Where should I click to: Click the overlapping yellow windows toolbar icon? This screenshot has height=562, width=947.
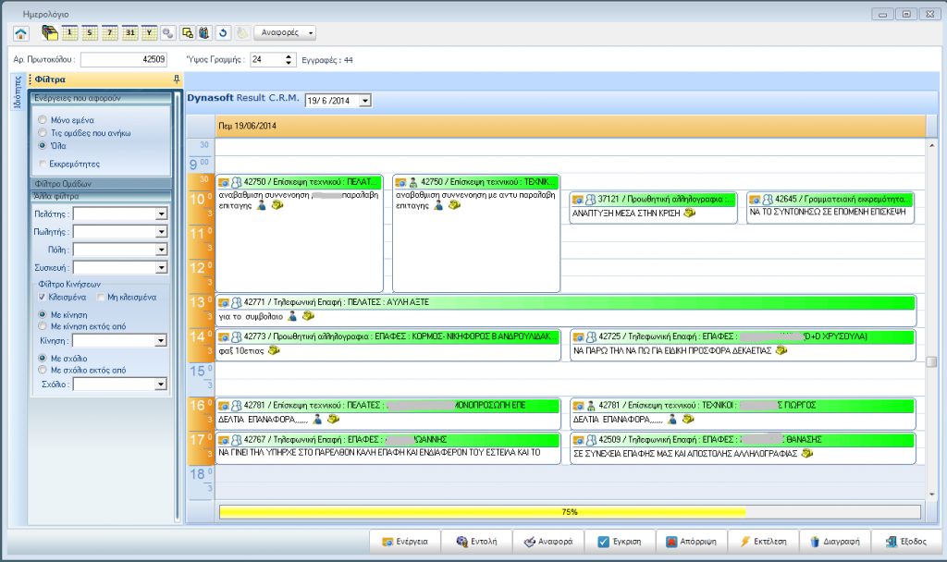pos(188,33)
